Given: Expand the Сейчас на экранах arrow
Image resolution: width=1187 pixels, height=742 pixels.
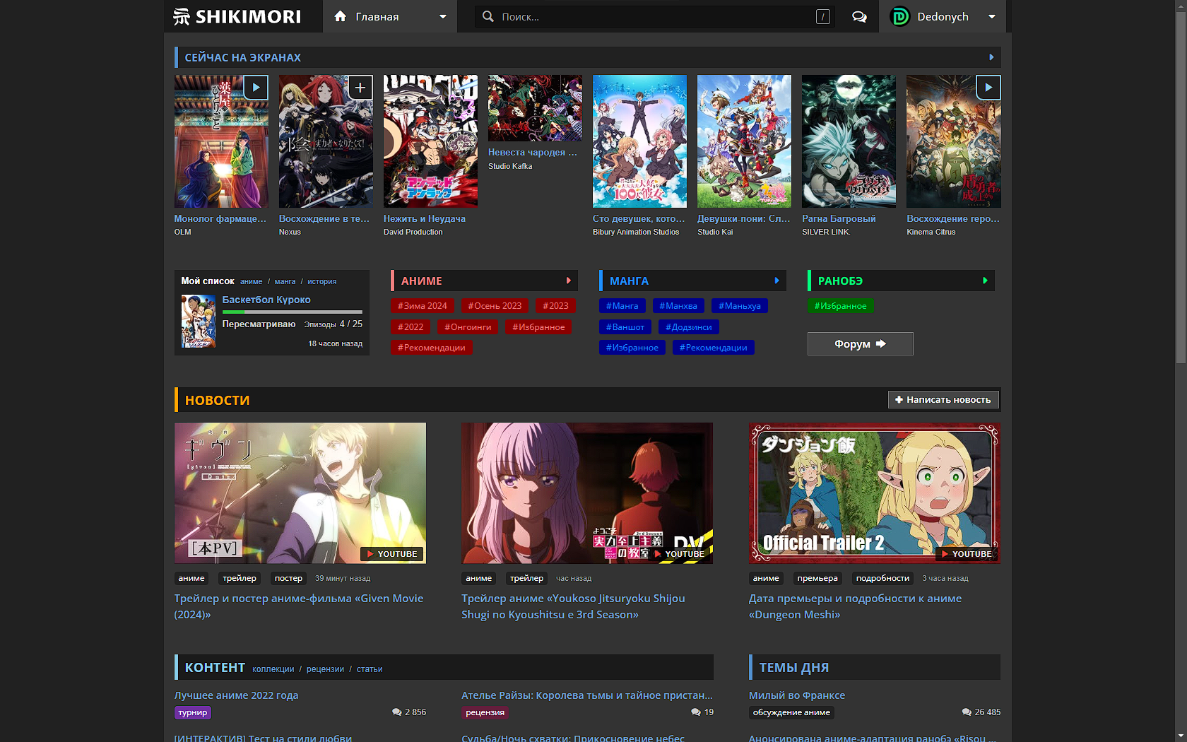Looking at the screenshot, I should click(x=991, y=57).
